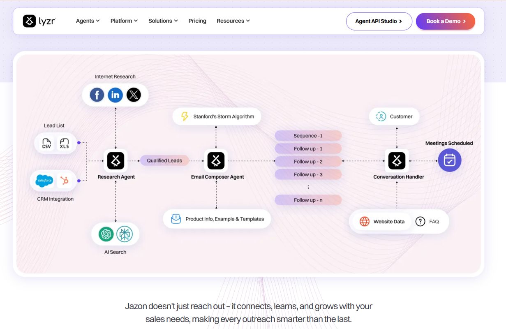Click the Customer label text
Viewport: 506px width, 329px height.
401,116
